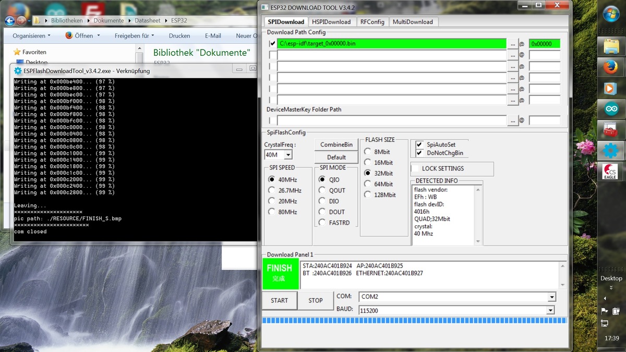626x352 pixels.
Task: Click the Default button
Action: [x=336, y=157]
